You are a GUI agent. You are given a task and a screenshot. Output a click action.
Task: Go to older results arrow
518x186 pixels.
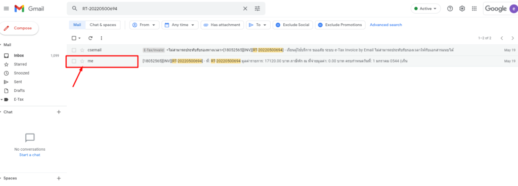513,38
